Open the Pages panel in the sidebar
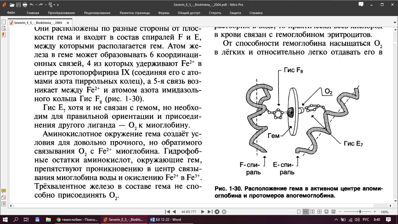The width and height of the screenshot is (398, 224). click(x=3, y=22)
